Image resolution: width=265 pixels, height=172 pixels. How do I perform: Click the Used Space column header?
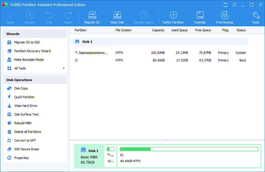pos(179,30)
